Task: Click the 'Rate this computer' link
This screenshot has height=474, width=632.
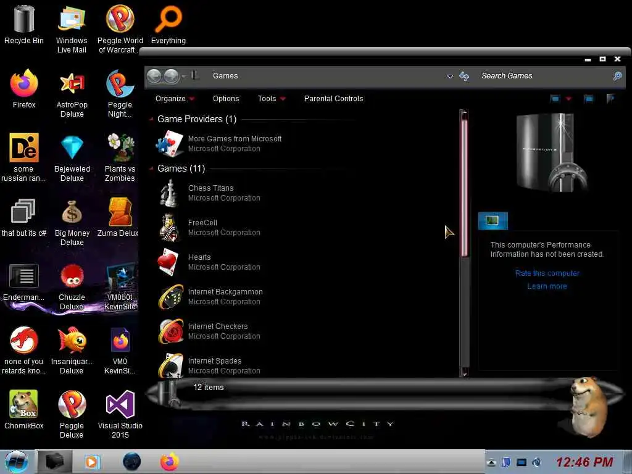Action: pos(547,273)
